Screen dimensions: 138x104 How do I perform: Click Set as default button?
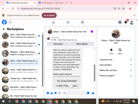(x=49, y=15)
